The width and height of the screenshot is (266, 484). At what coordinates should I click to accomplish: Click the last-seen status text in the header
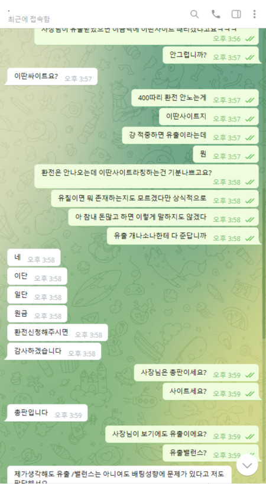click(x=29, y=19)
